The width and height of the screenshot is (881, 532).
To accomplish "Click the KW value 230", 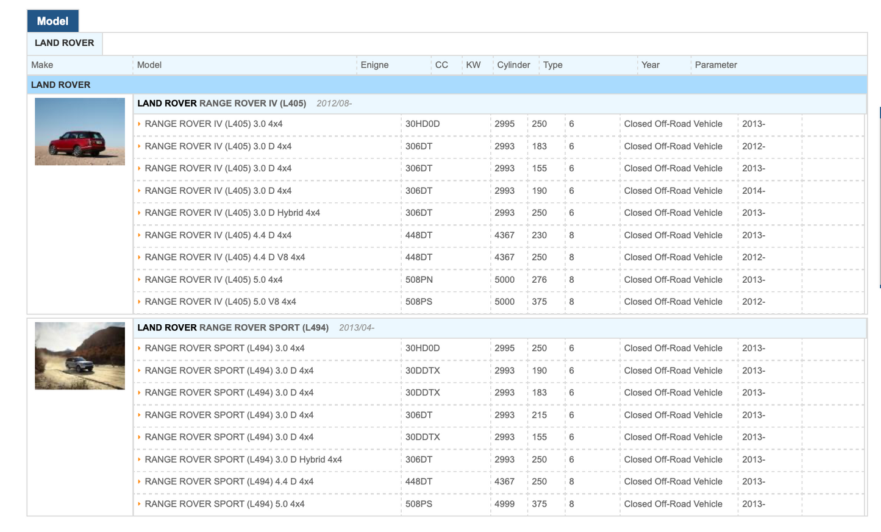I will tap(539, 235).
